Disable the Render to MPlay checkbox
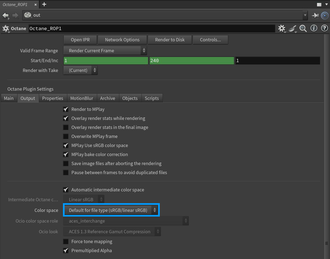 click(66, 109)
